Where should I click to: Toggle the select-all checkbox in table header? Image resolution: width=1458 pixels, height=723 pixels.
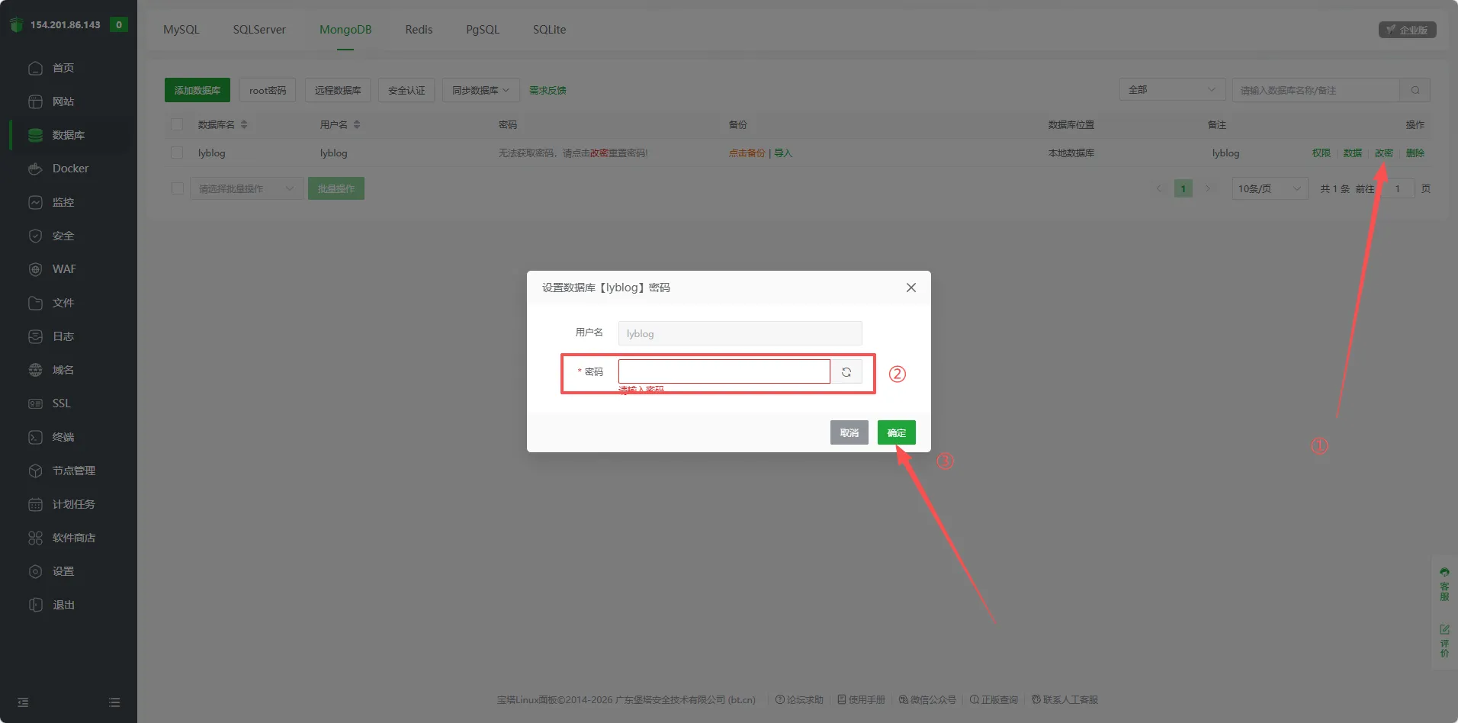point(177,124)
